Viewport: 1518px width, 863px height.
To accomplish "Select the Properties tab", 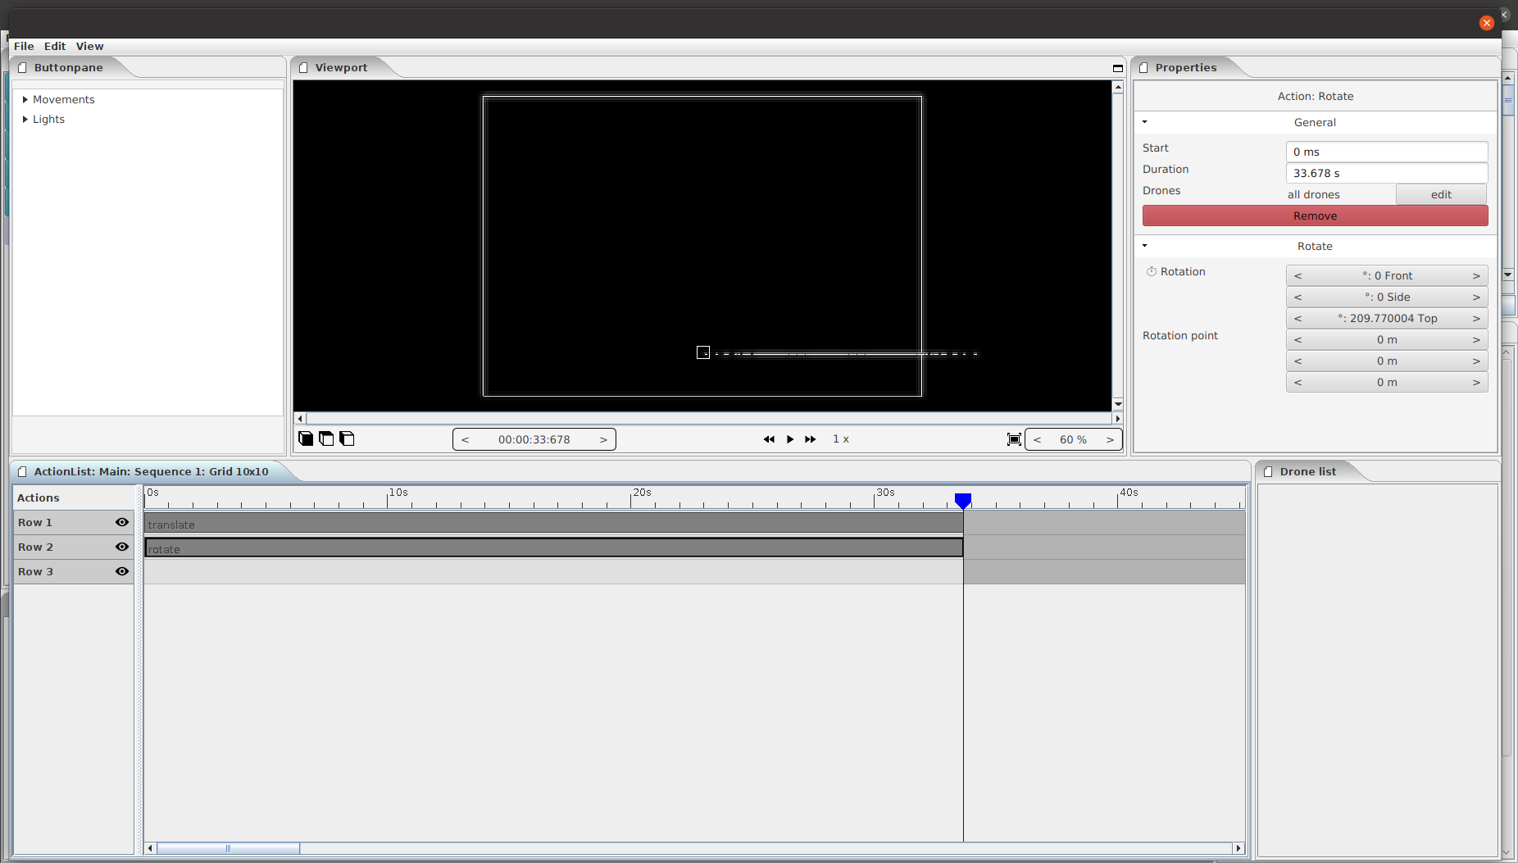I will pos(1185,67).
